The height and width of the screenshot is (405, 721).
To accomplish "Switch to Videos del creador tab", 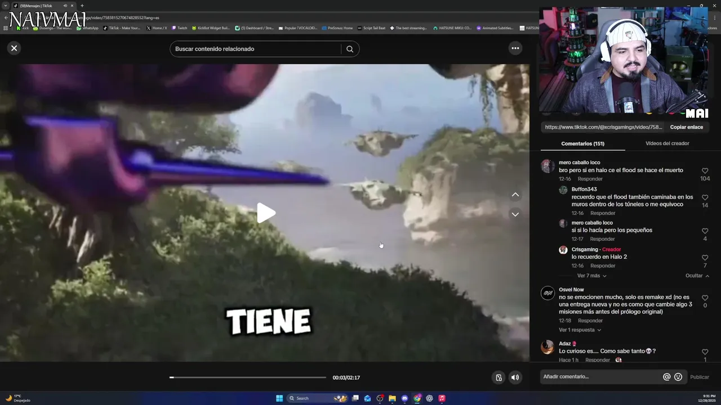I will (667, 143).
